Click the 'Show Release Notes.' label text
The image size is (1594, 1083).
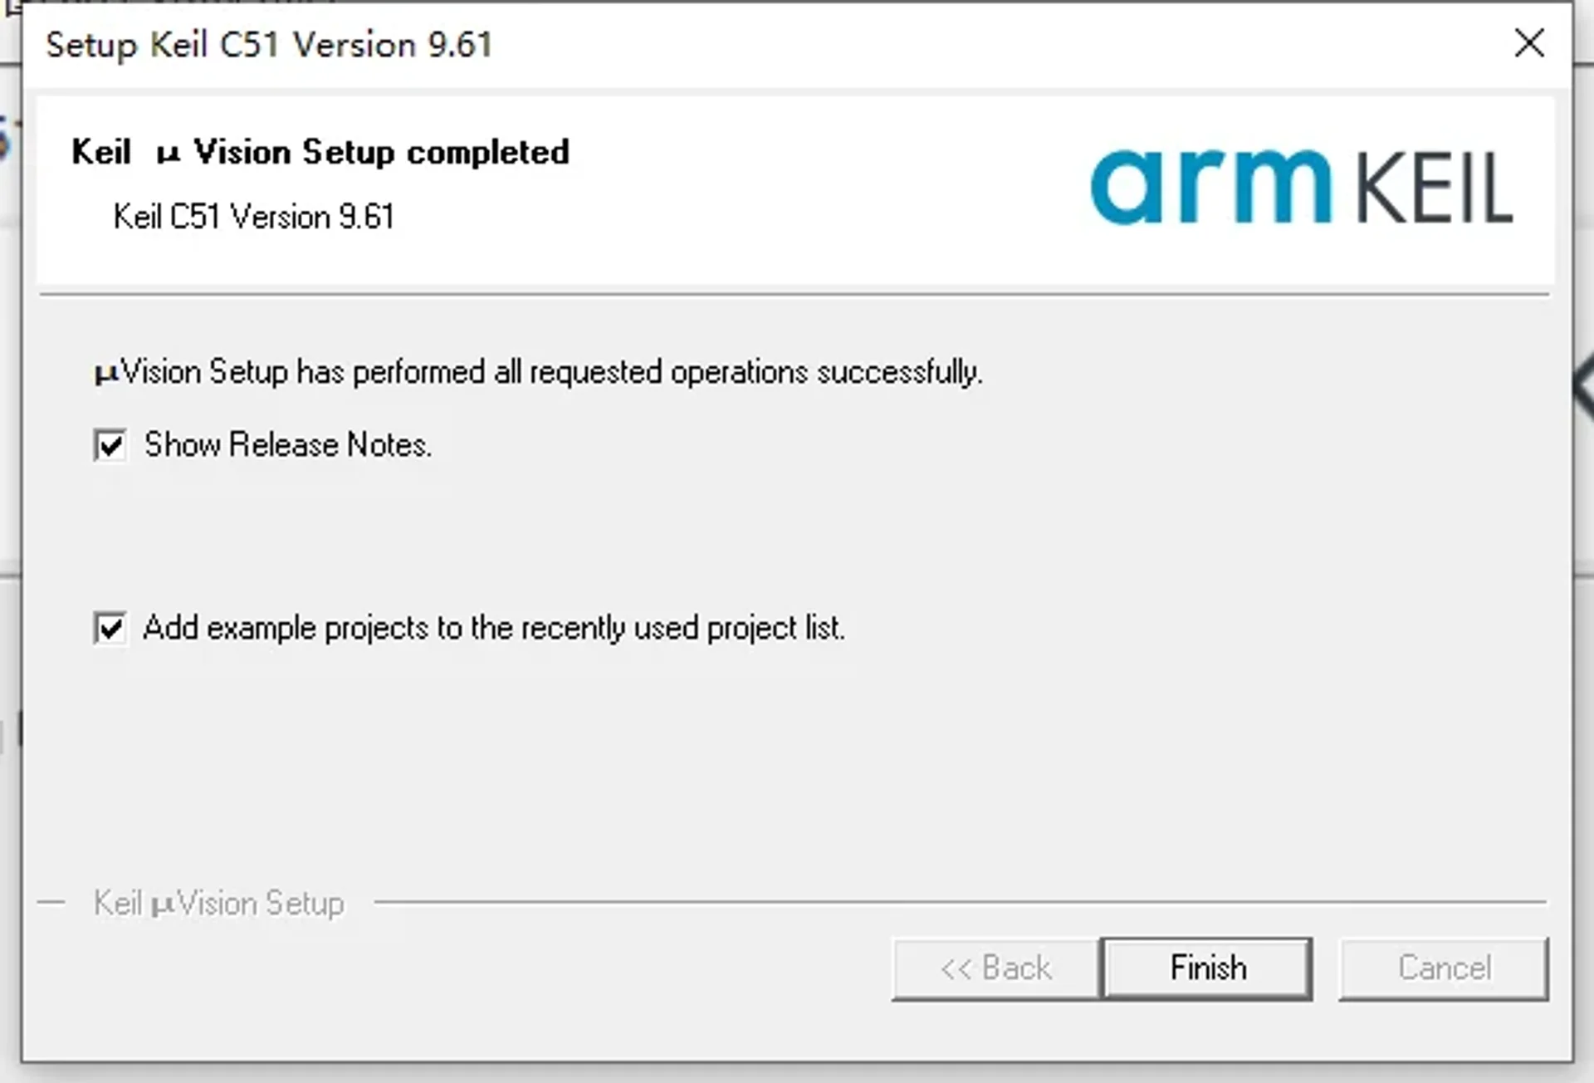[x=287, y=445]
